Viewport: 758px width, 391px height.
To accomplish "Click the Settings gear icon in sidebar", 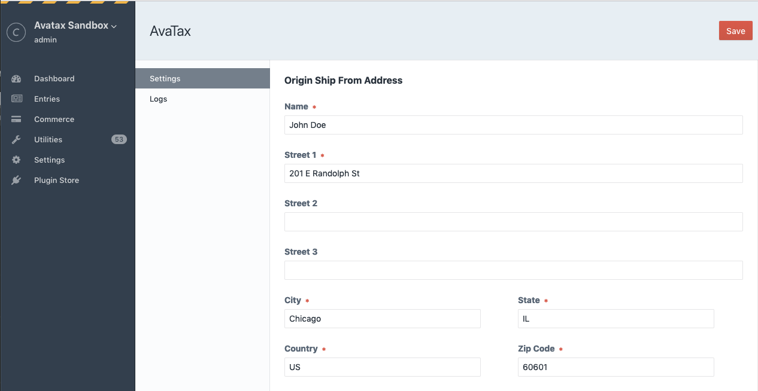I will (x=16, y=160).
